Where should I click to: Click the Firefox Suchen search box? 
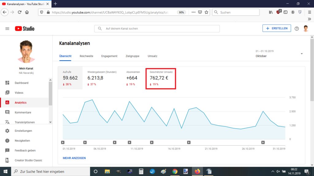click(x=236, y=12)
